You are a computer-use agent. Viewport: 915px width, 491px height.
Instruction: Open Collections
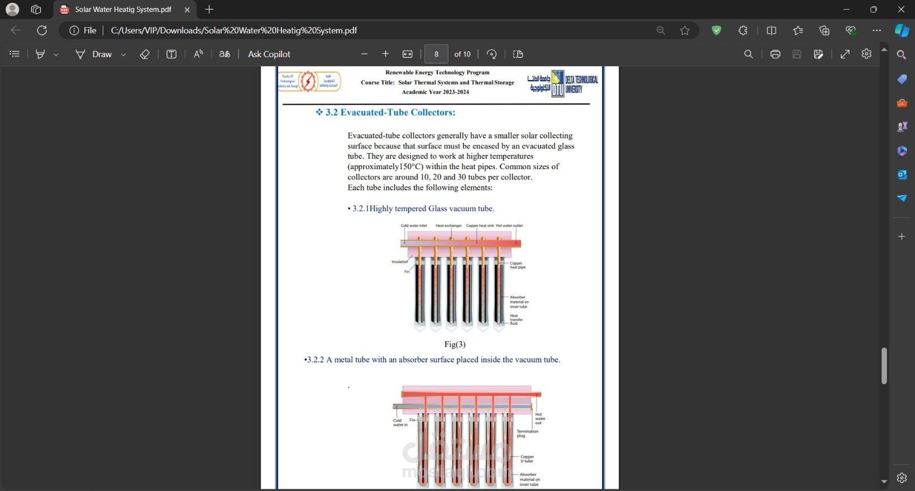pos(824,30)
